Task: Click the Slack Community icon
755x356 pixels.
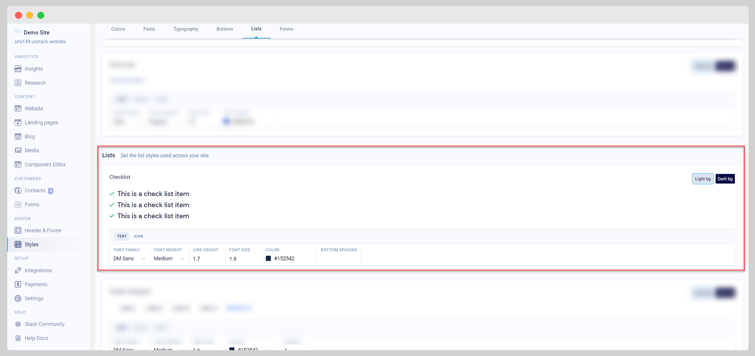Action: click(x=18, y=324)
